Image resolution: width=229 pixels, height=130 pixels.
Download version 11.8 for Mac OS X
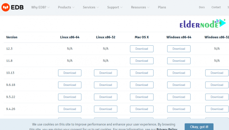[x=142, y=61]
